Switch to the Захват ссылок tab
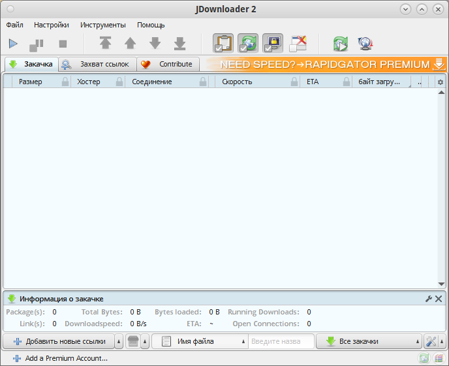The width and height of the screenshot is (449, 366). point(98,64)
